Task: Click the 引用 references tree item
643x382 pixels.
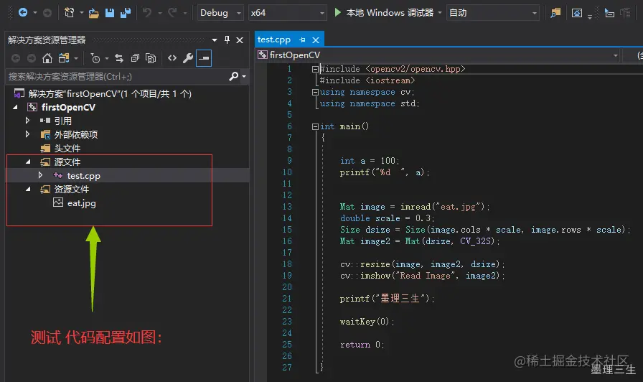Action: point(62,121)
